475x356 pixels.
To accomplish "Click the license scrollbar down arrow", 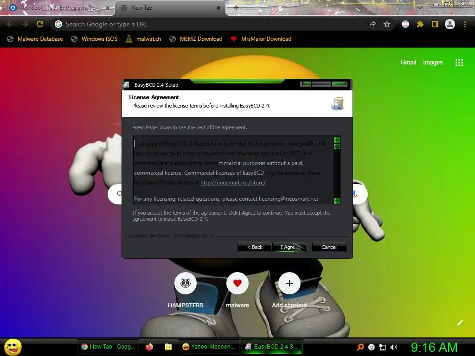I will [x=337, y=201].
